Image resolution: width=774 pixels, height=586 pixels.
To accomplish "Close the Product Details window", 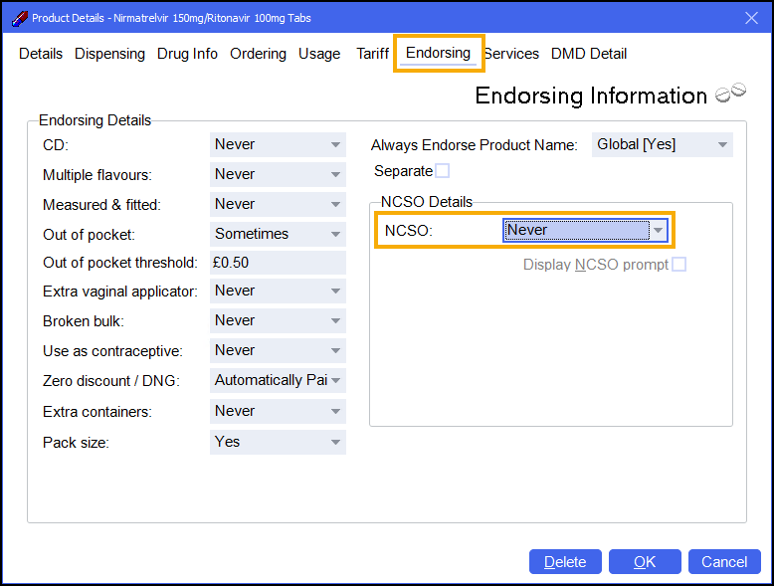I will click(751, 18).
